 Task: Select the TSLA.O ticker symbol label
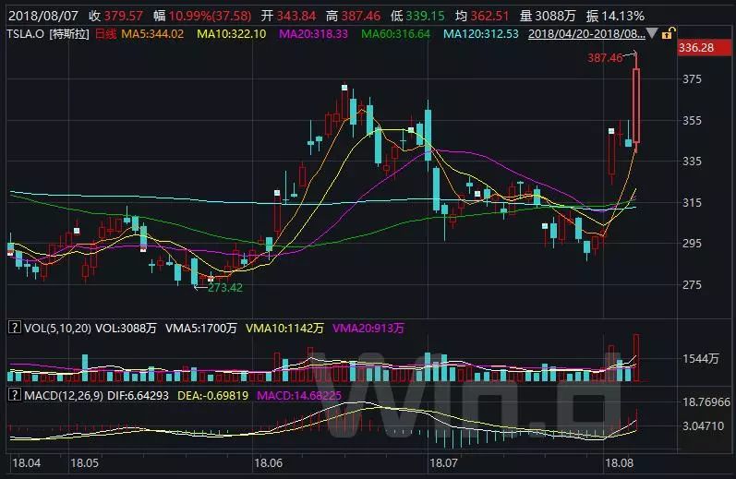(x=26, y=34)
